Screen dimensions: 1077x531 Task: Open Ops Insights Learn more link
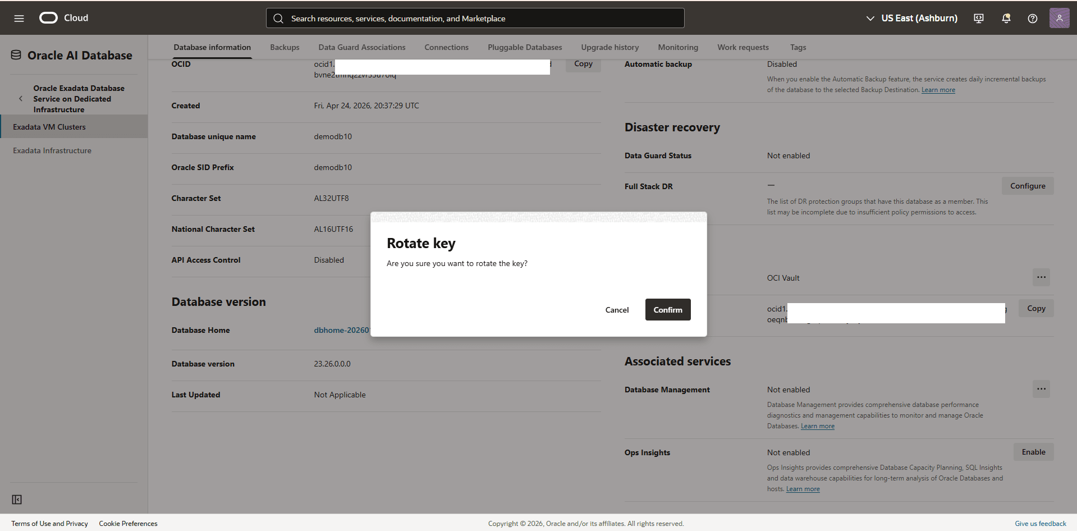click(x=803, y=489)
